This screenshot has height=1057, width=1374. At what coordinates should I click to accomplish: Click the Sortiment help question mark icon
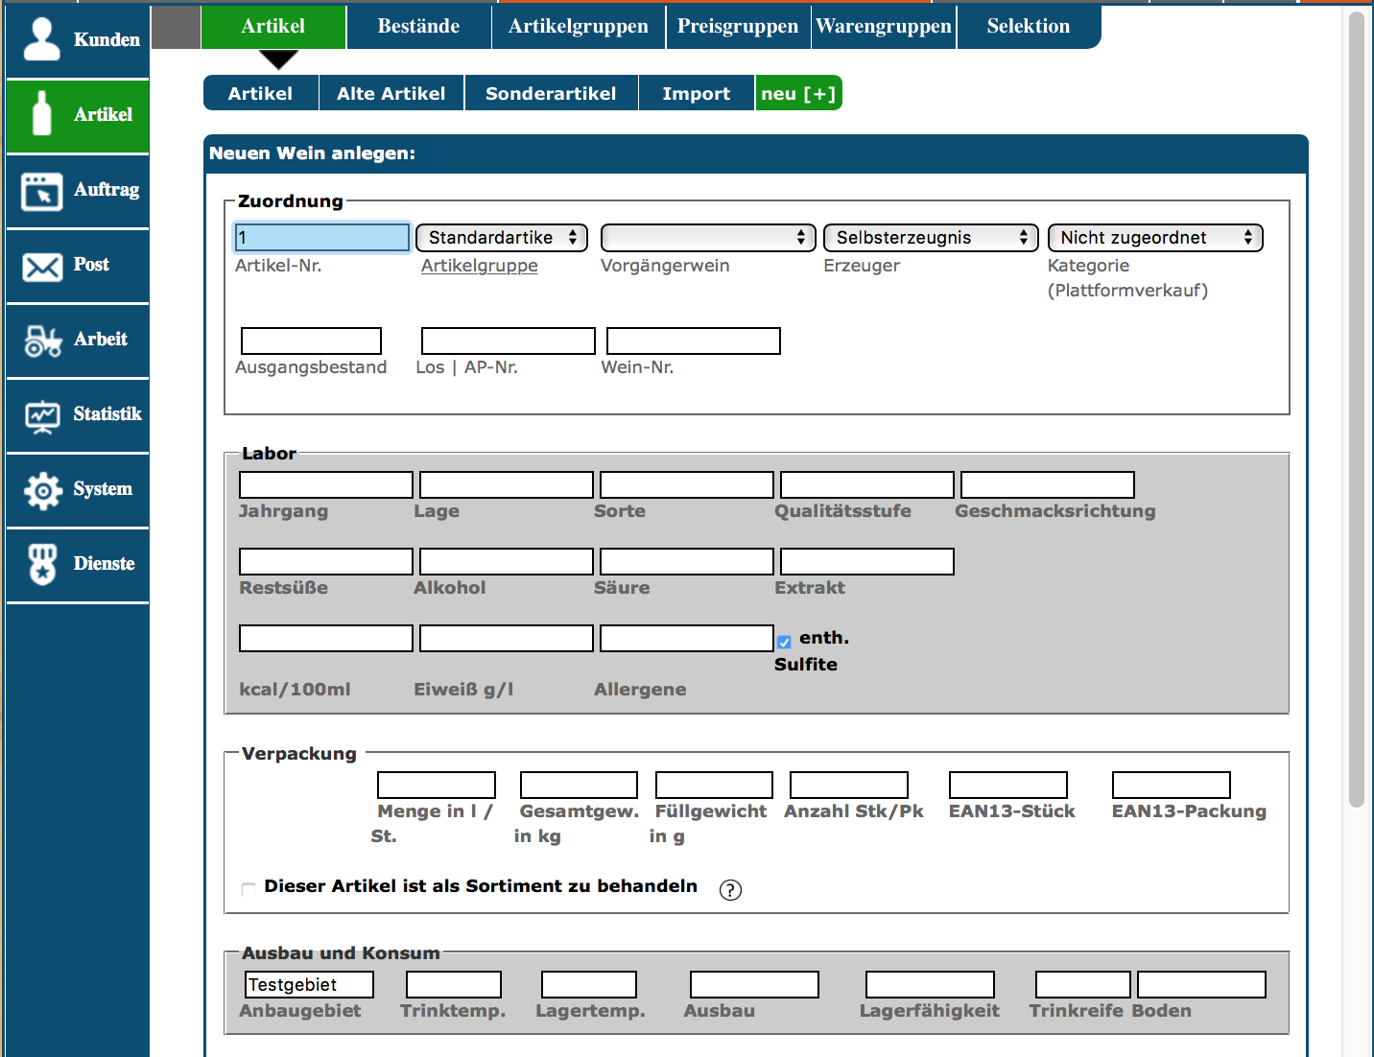[x=730, y=890]
